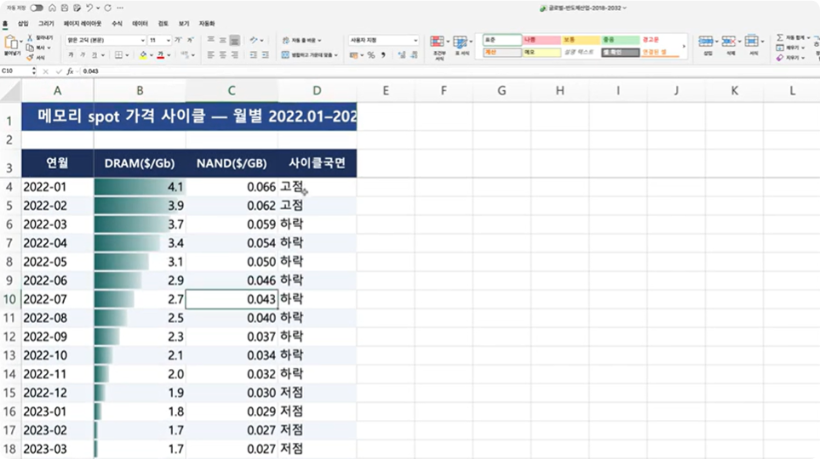The image size is (820, 459).
Task: Open Format as Table (표 서식)
Action: click(462, 46)
